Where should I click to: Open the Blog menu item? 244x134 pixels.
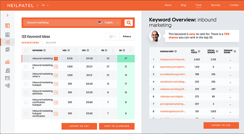pos(184,5)
